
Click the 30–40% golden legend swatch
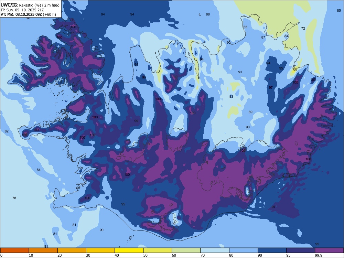tap(100, 250)
